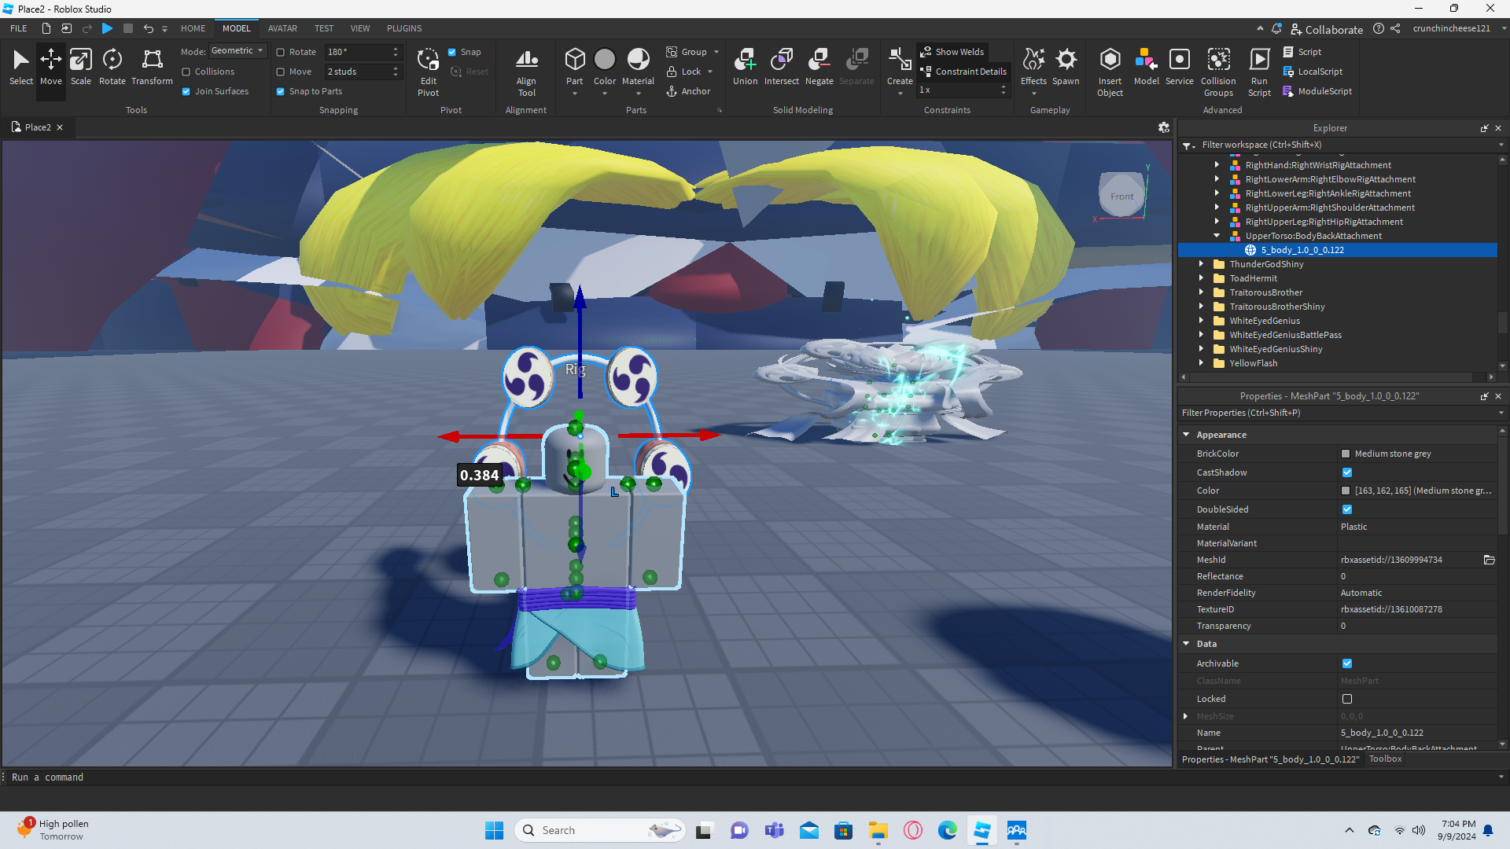Click the Color property swatch
This screenshot has height=849, width=1510.
pyautogui.click(x=1346, y=491)
